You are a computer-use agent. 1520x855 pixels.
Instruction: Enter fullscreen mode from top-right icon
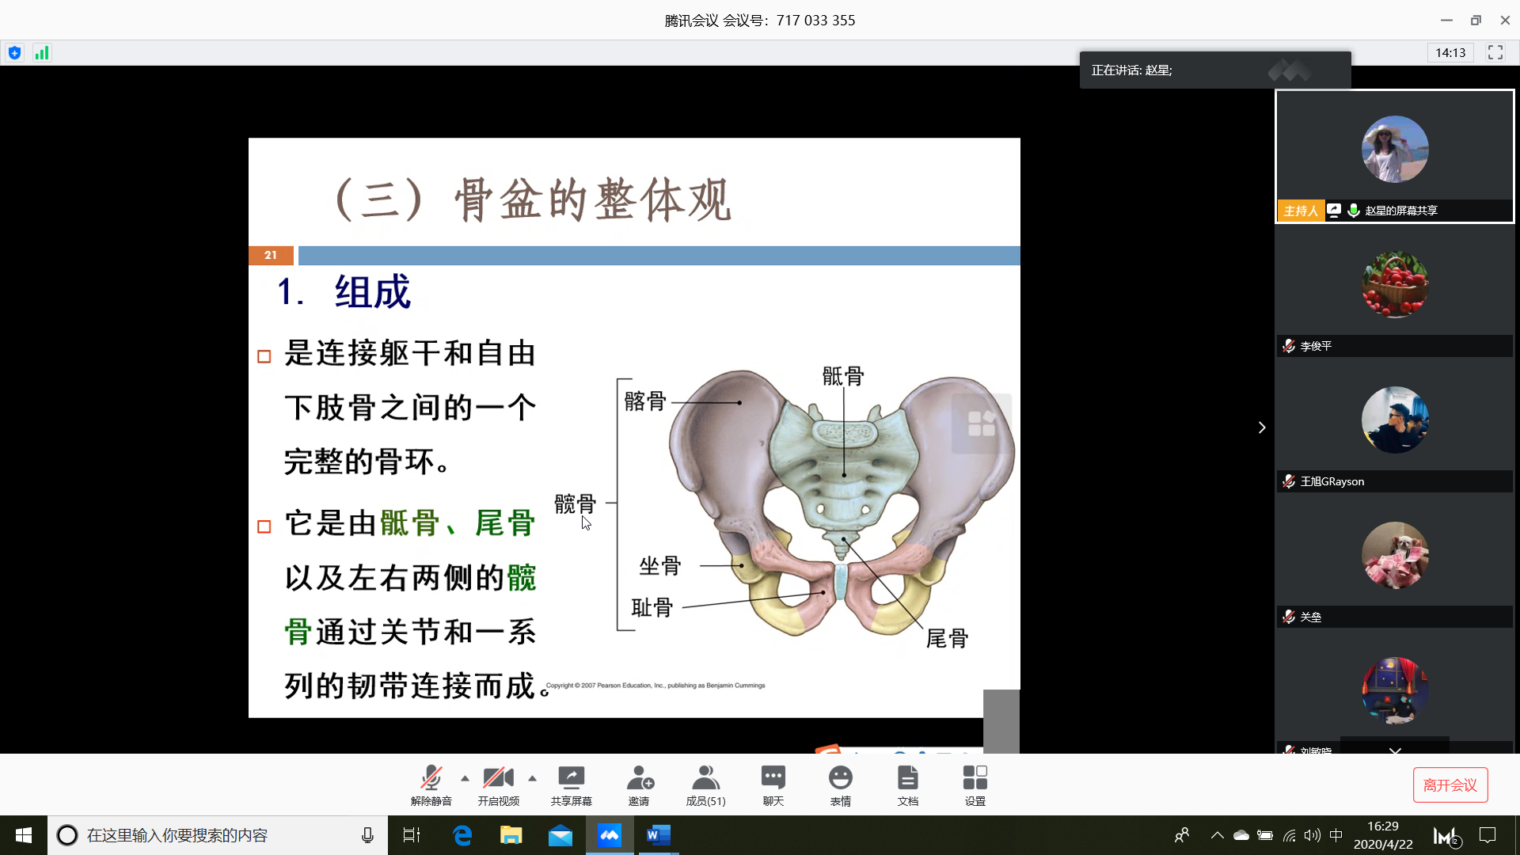1495,52
